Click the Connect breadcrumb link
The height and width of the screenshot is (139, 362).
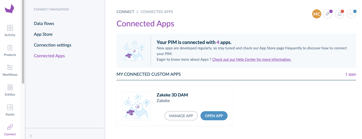125,12
